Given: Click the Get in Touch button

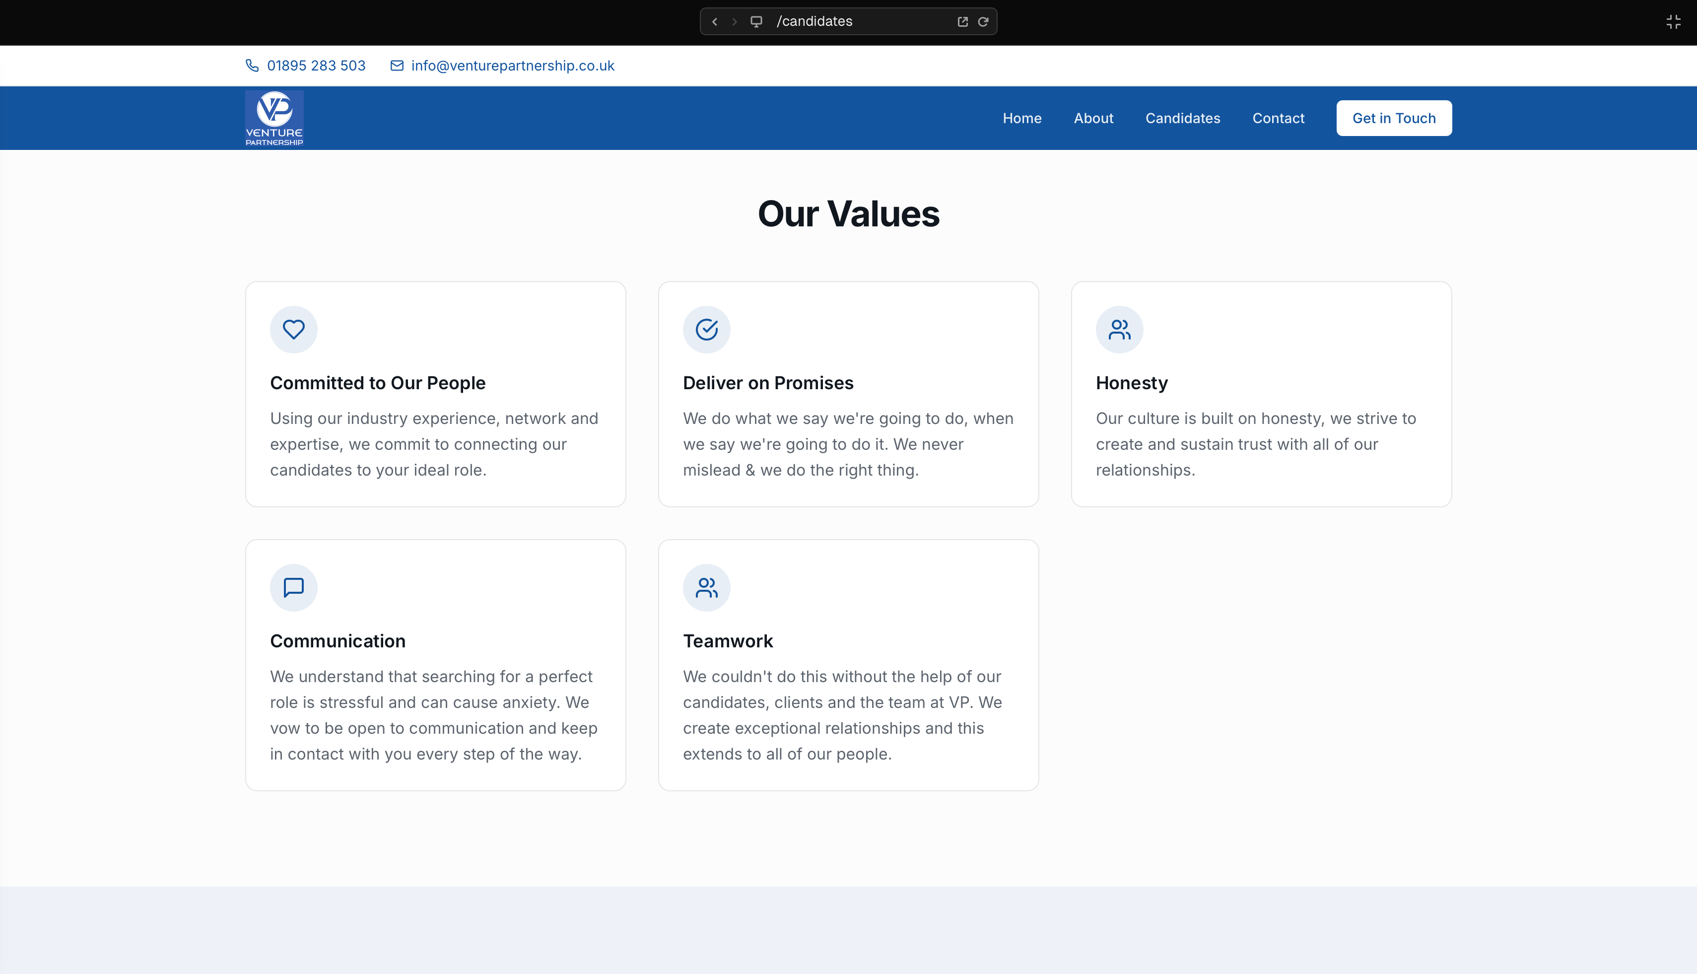Looking at the screenshot, I should coord(1393,118).
